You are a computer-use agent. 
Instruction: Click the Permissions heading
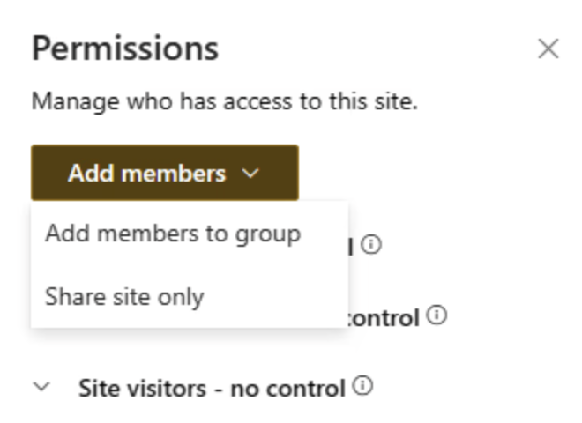[124, 49]
